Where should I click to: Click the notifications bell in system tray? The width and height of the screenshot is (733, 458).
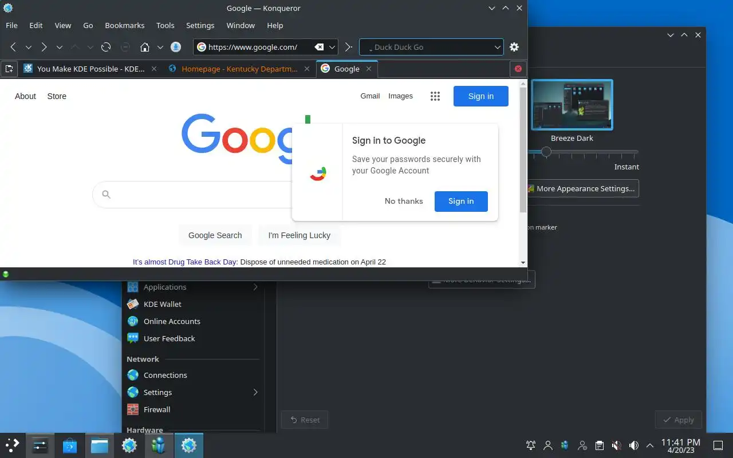point(531,445)
